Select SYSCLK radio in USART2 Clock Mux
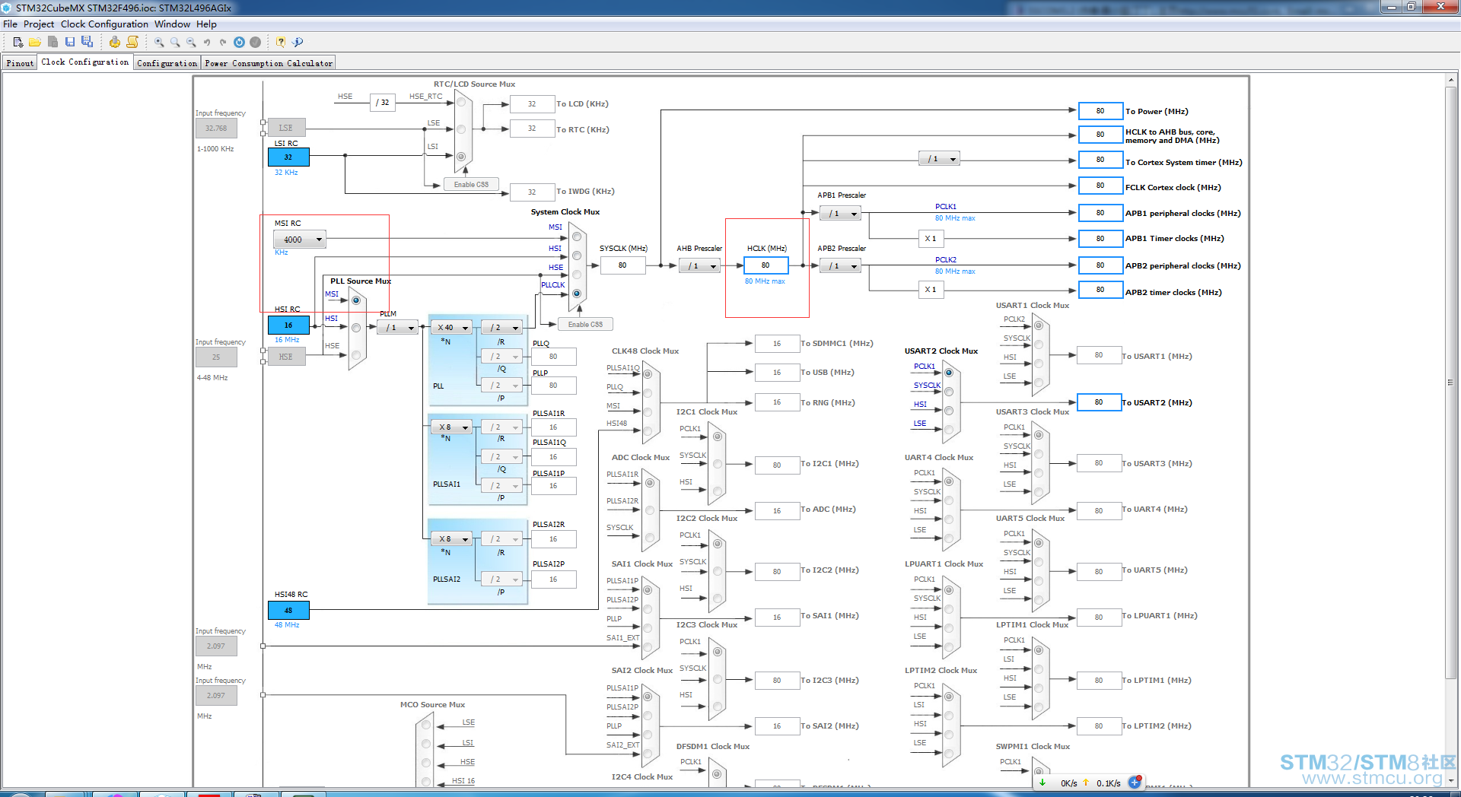Image resolution: width=1461 pixels, height=797 pixels. point(949,392)
